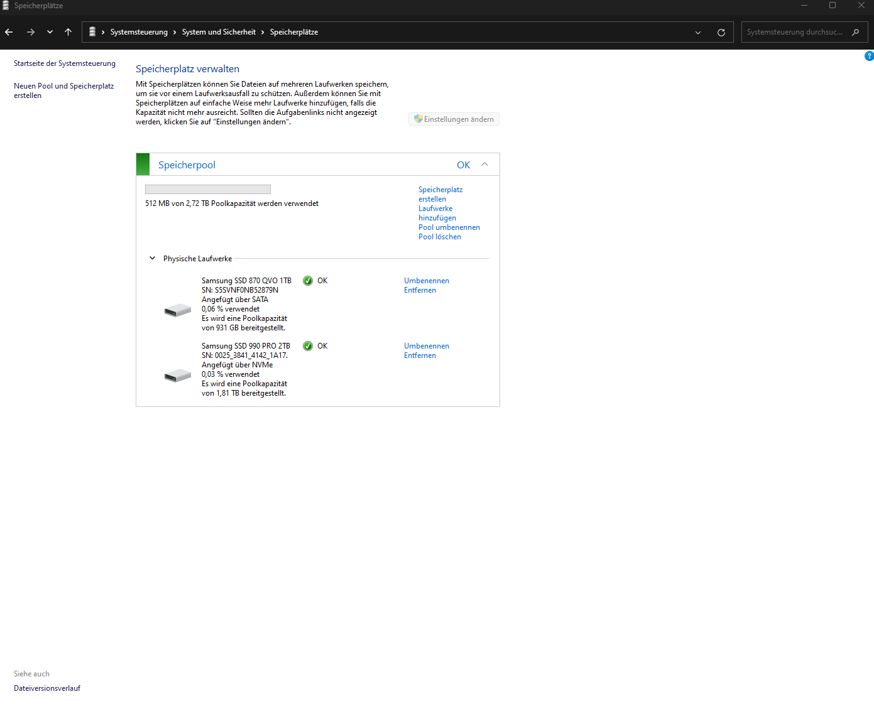Click Neuen Pool und Speicherplatz erstellen
The height and width of the screenshot is (704, 874).
pos(64,90)
